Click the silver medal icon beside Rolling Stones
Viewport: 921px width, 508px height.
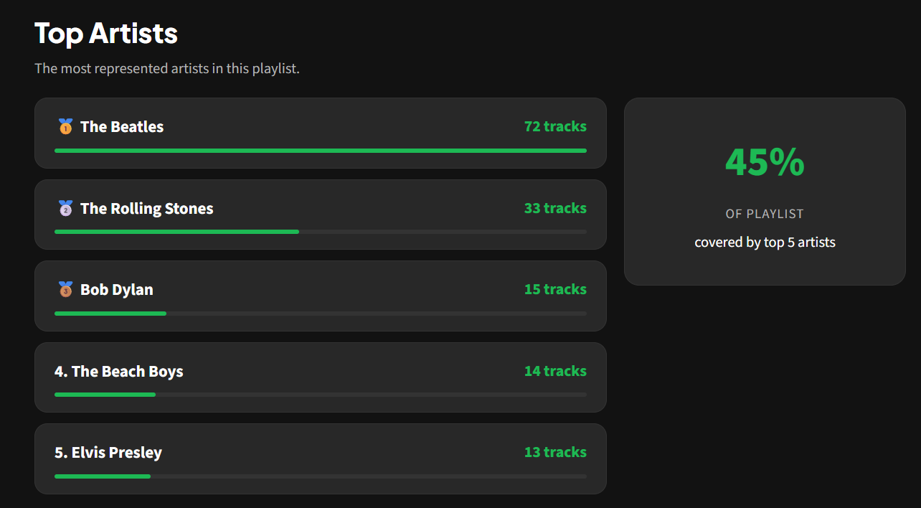coord(65,209)
